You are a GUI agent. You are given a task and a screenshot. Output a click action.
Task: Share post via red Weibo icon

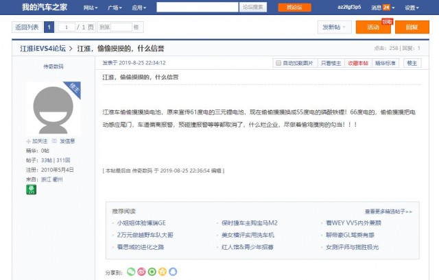tap(141, 271)
